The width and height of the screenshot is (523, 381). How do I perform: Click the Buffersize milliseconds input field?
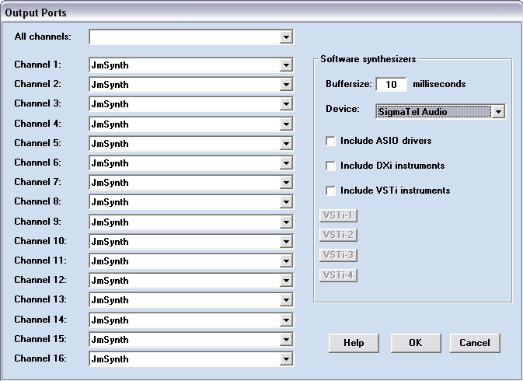(x=391, y=84)
